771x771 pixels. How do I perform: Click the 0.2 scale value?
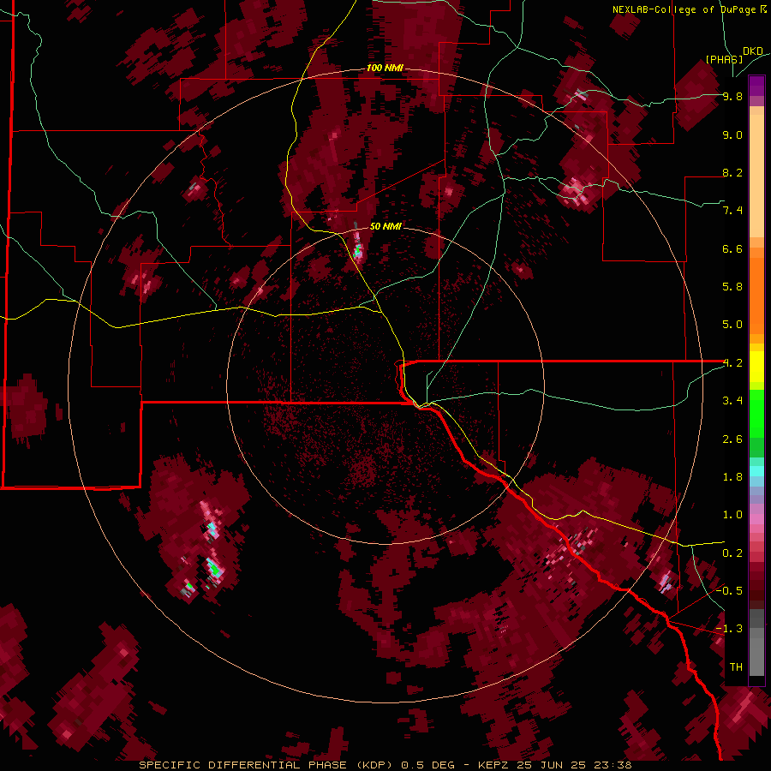click(732, 553)
